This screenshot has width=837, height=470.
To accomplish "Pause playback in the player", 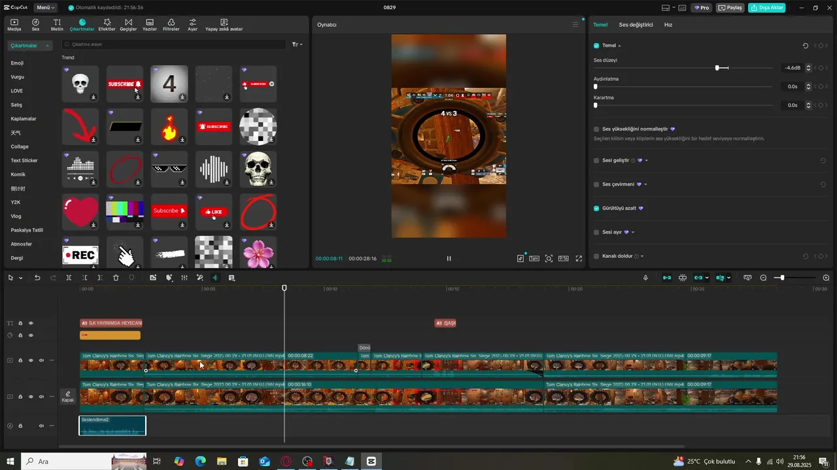I will (x=449, y=258).
